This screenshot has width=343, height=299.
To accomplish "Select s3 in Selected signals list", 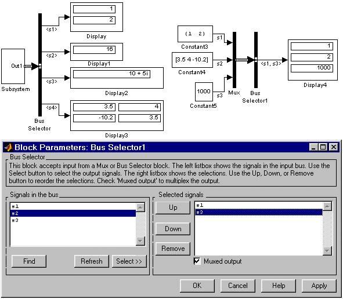I will [259, 212].
